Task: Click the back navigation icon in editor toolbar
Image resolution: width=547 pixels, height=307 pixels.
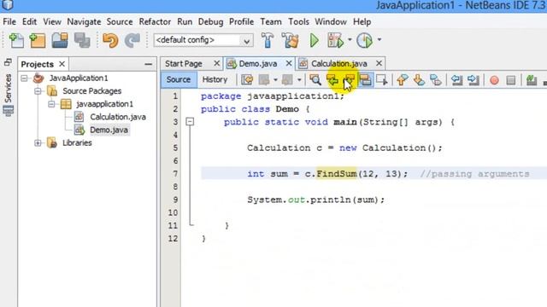Action: [x=264, y=79]
